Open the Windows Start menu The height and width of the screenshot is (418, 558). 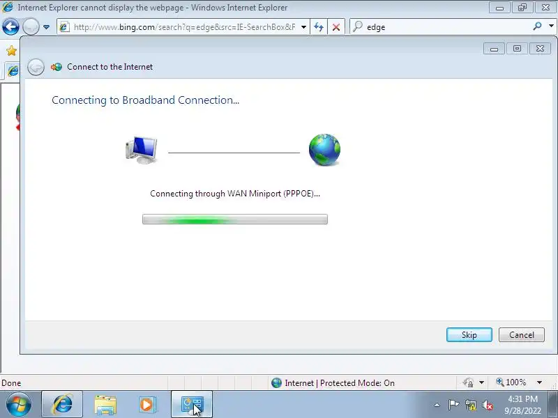[19, 405]
